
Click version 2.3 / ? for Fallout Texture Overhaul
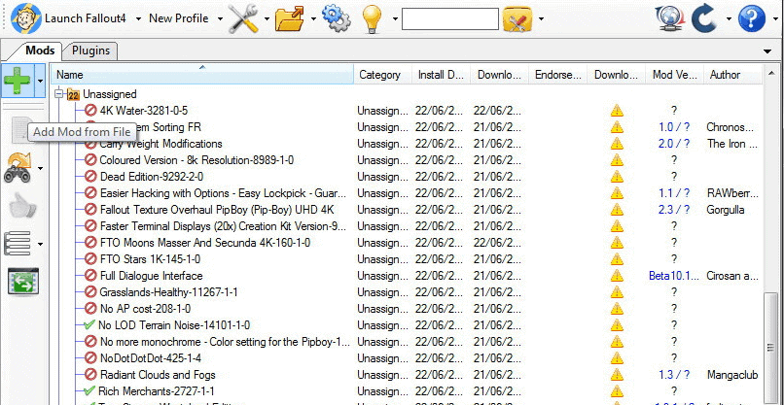coord(673,210)
